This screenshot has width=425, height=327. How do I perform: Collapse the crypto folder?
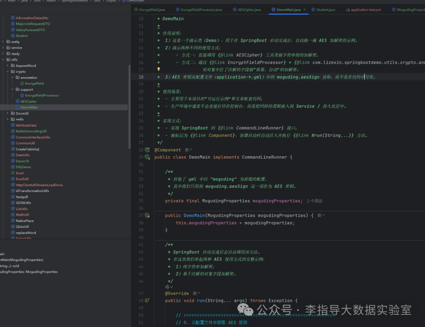coord(7,72)
